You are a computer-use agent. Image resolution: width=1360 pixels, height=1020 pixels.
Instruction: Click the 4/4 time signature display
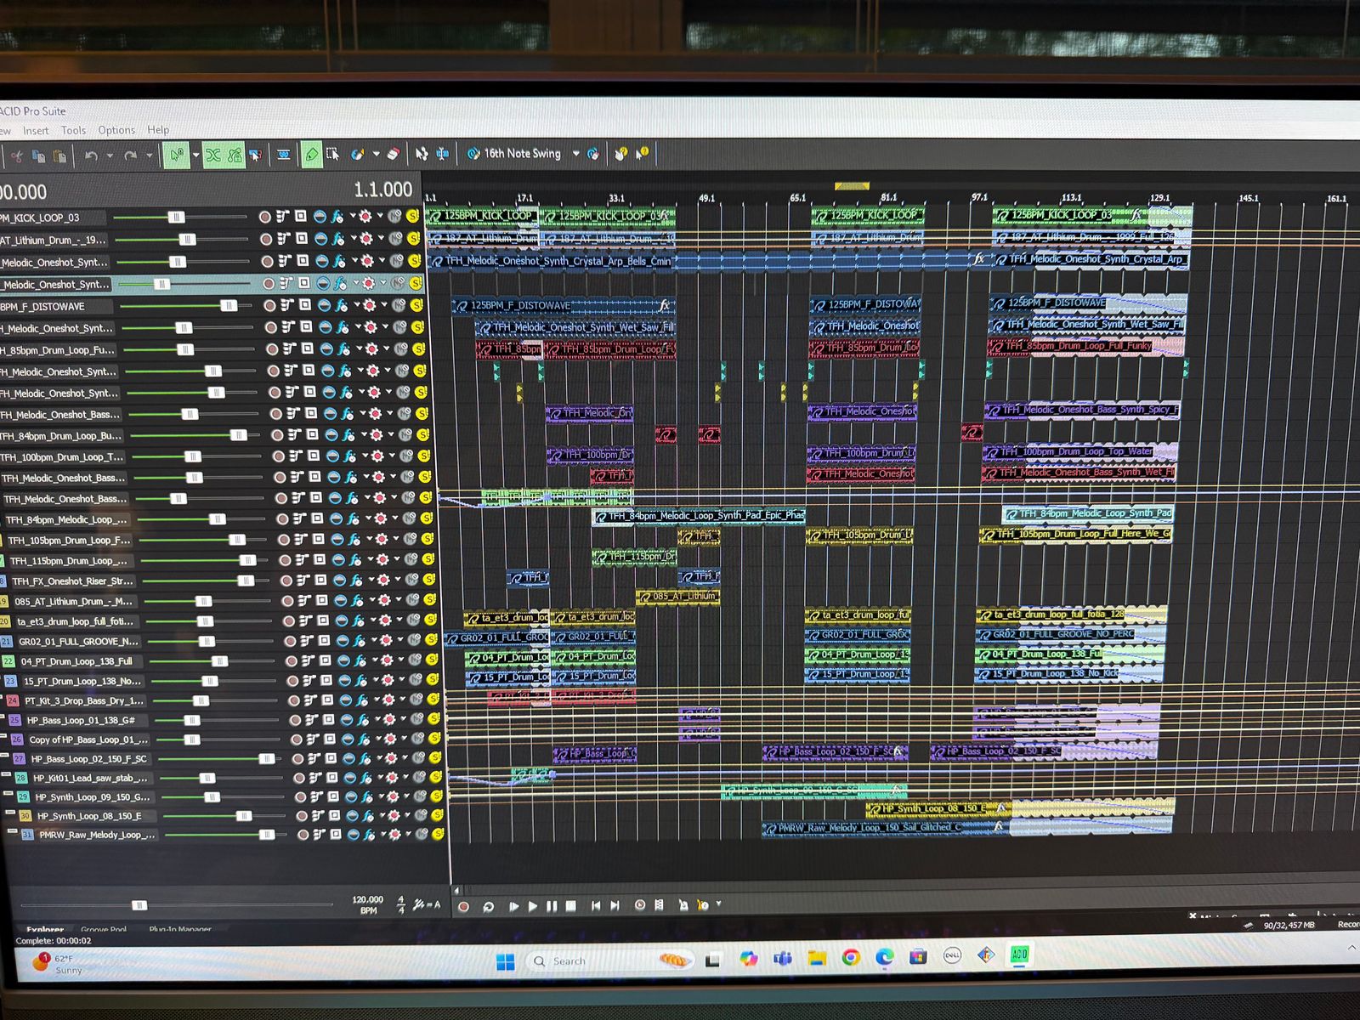coord(401,905)
